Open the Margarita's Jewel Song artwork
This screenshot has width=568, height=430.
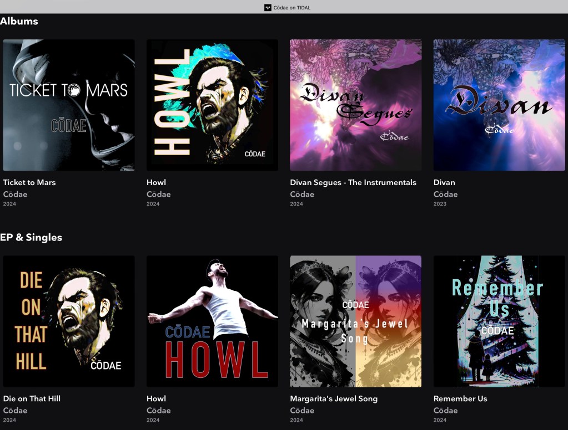click(355, 321)
